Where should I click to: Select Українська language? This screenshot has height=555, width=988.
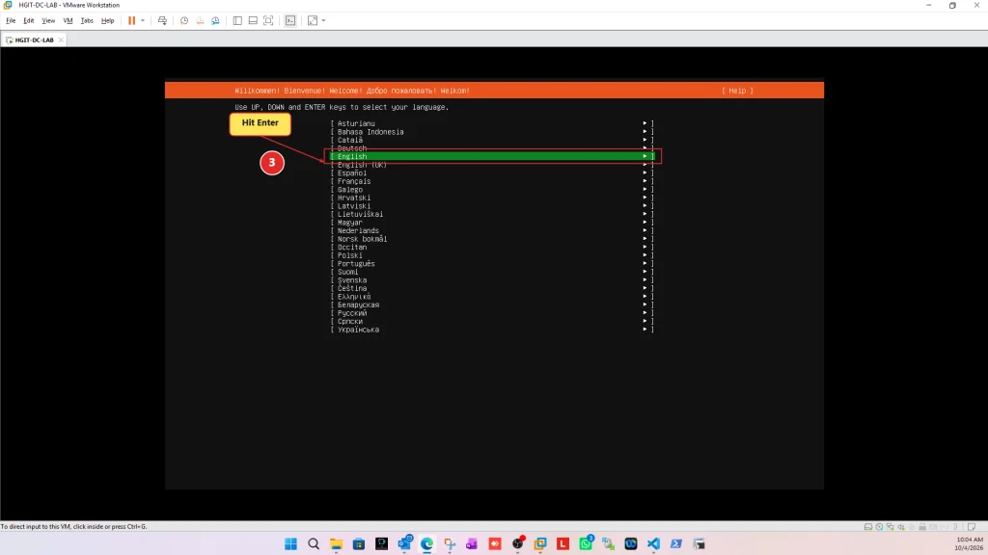tap(492, 330)
